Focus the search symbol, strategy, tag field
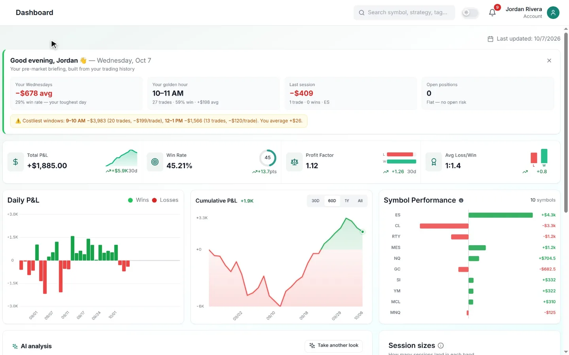 point(404,13)
